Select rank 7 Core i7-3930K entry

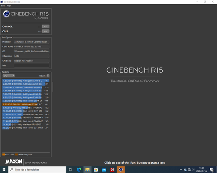click(x=26, y=101)
